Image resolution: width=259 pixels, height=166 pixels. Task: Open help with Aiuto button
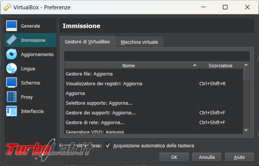(239, 157)
